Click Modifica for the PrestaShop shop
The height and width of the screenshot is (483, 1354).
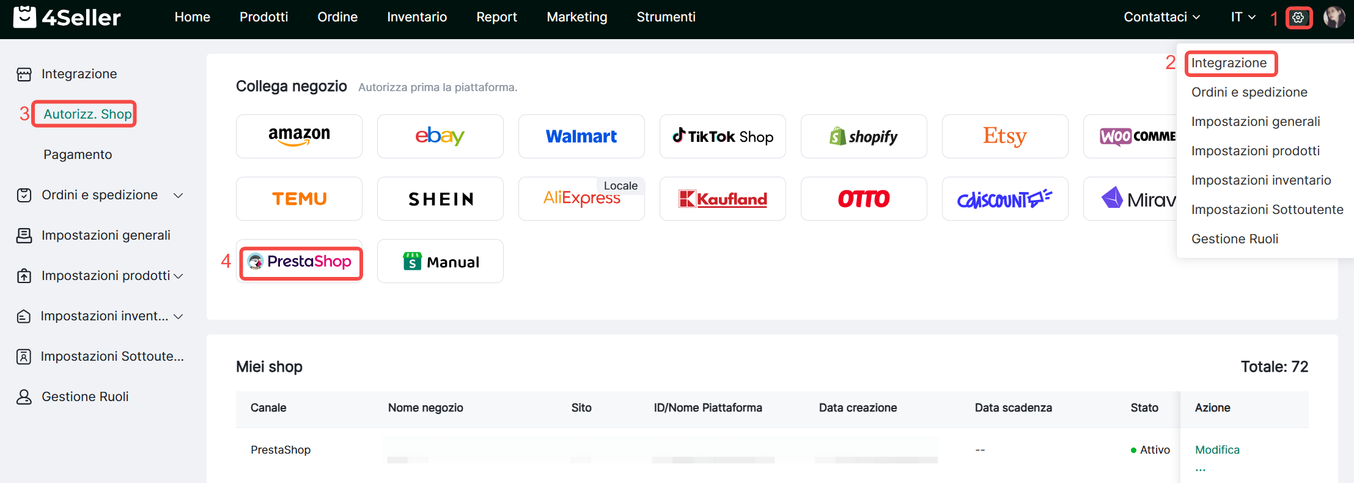(x=1217, y=450)
